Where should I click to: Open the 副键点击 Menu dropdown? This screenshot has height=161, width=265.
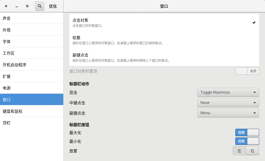(x=228, y=113)
